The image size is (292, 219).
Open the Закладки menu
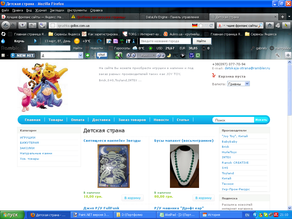click(57, 11)
